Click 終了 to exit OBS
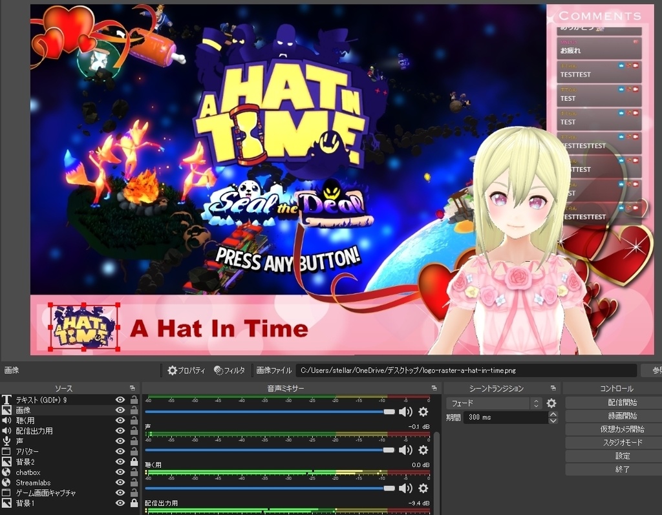662x515 pixels. click(x=622, y=469)
